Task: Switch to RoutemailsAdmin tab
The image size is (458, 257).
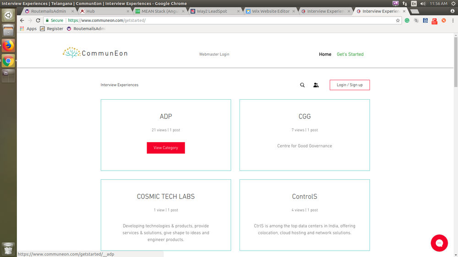Action: coord(48,11)
